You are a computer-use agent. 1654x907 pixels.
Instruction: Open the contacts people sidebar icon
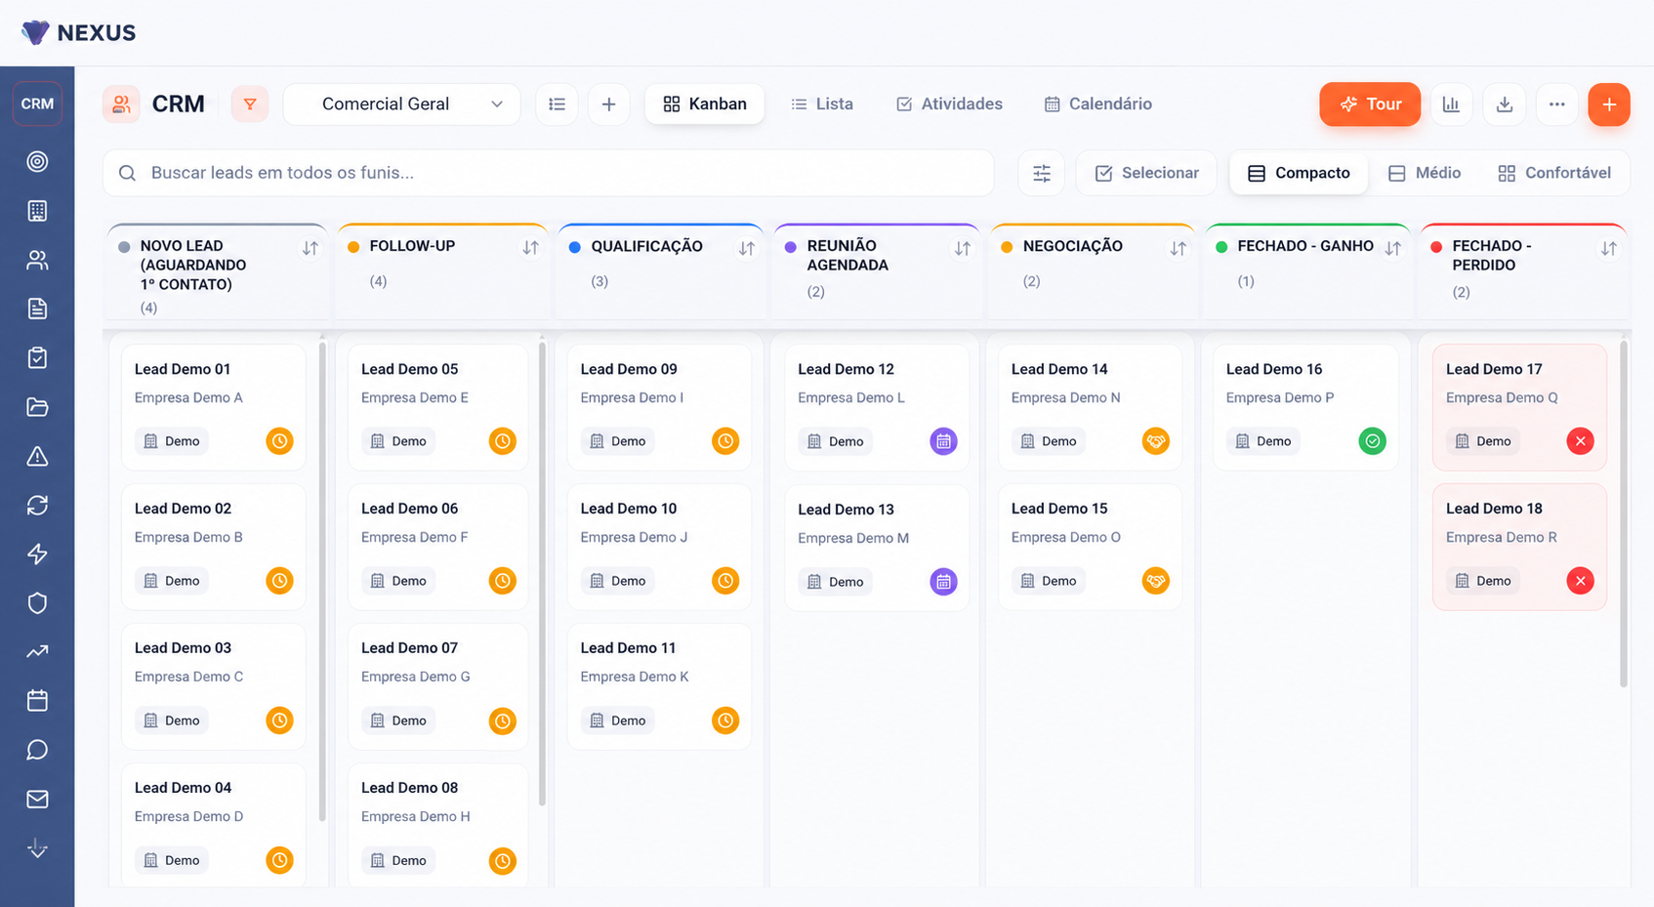tap(37, 260)
